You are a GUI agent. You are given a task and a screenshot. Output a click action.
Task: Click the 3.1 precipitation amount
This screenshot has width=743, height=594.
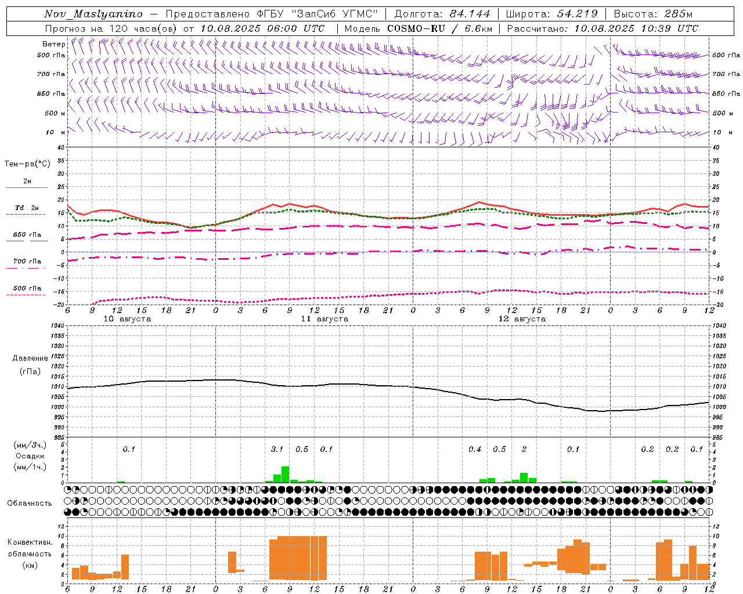(x=277, y=449)
